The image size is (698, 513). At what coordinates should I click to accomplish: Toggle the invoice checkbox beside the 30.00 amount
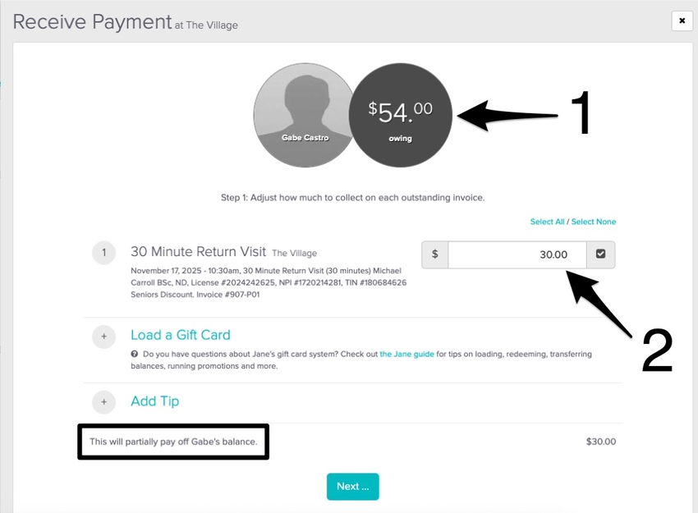pos(600,254)
